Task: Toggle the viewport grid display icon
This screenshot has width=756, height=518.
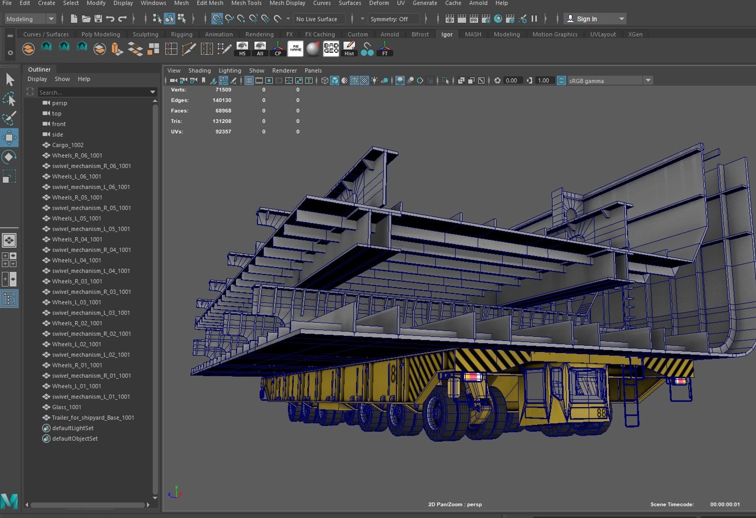Action: click(249, 81)
